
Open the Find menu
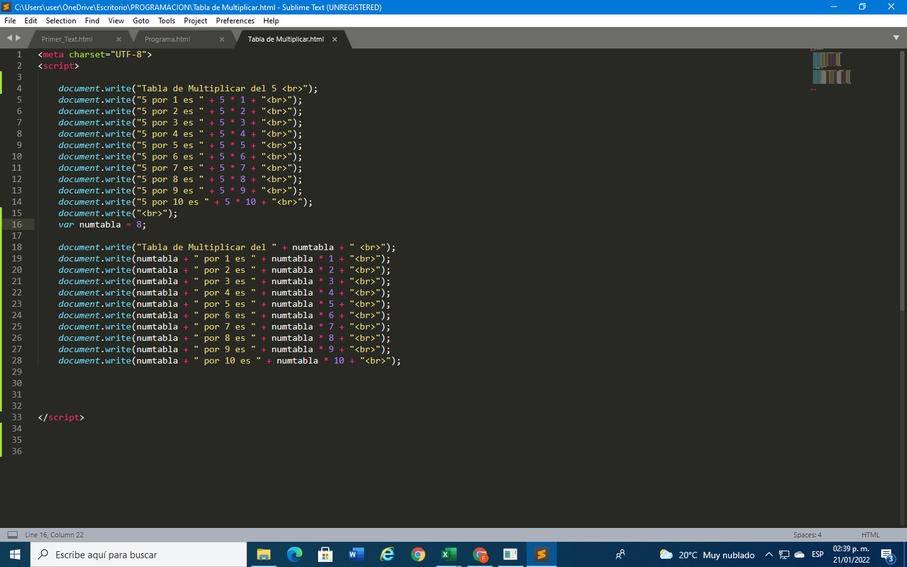click(x=92, y=21)
